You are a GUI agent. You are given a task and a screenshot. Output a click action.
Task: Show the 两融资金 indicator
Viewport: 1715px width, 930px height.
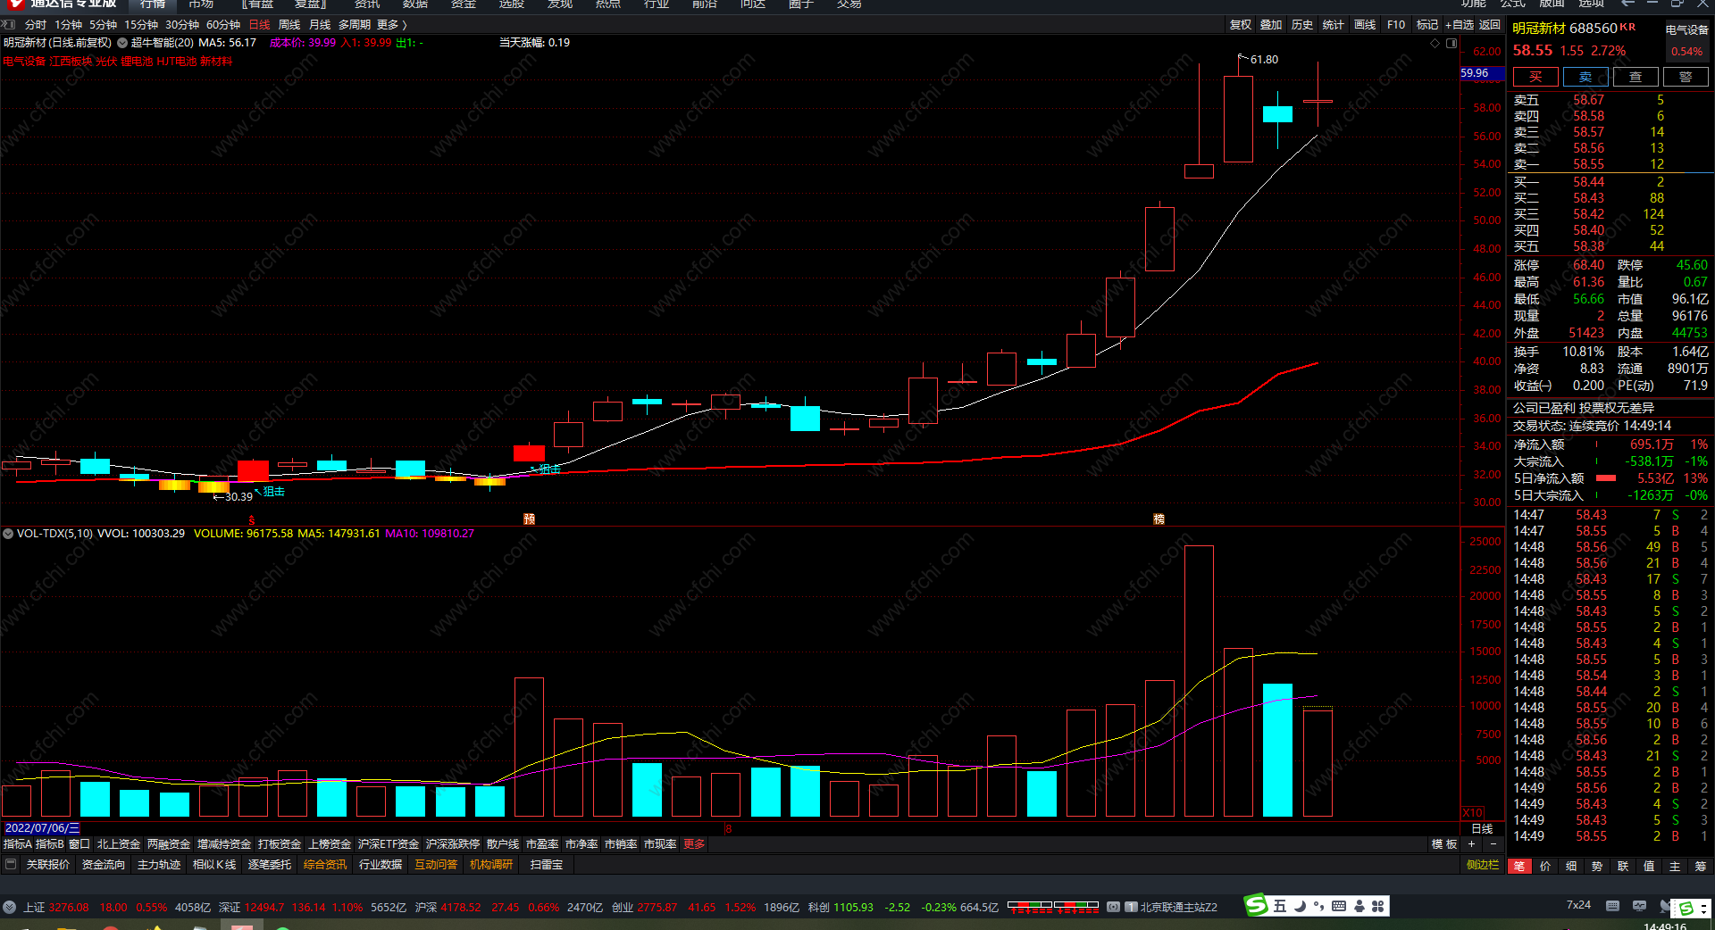[x=169, y=844]
